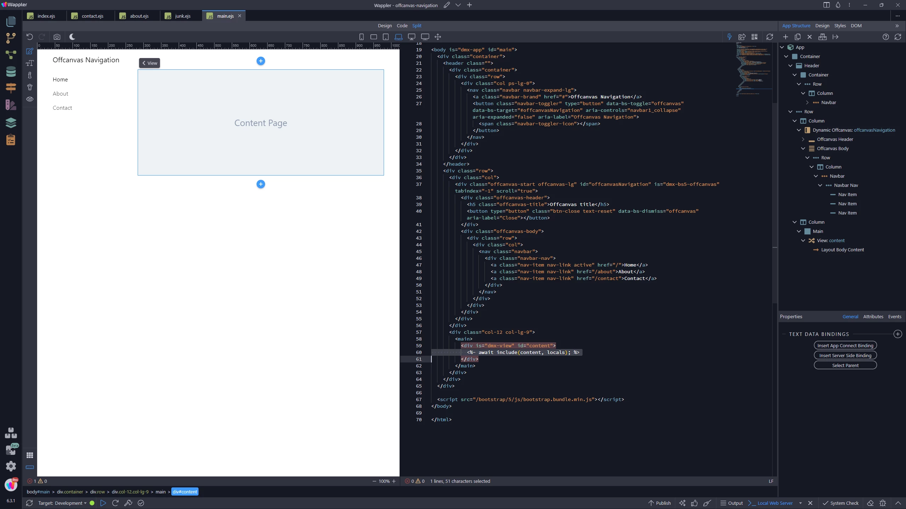Toggle the preview eye icon

[30, 99]
